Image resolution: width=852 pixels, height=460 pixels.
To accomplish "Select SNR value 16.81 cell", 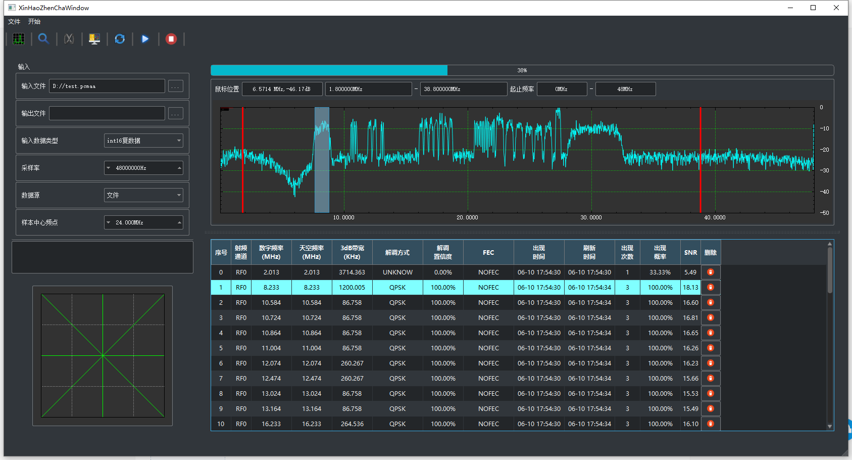I will click(x=690, y=317).
